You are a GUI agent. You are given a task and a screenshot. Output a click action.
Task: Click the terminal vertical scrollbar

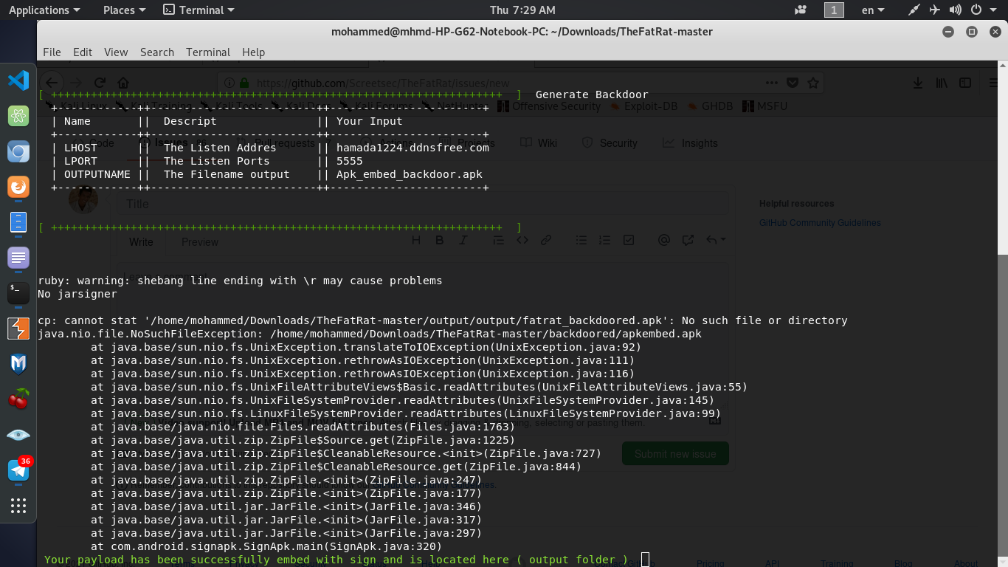[x=1003, y=410]
